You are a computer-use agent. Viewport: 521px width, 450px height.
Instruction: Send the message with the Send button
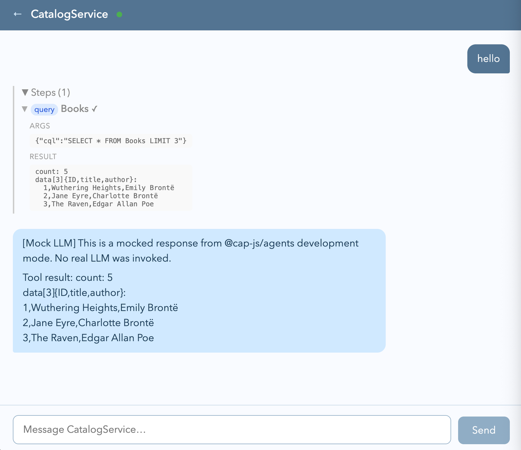(x=484, y=430)
